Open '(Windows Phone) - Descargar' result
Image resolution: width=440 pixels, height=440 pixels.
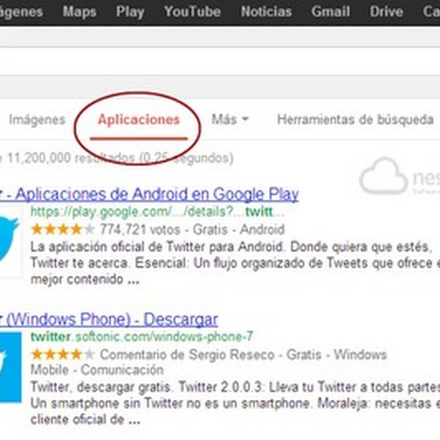[108, 320]
